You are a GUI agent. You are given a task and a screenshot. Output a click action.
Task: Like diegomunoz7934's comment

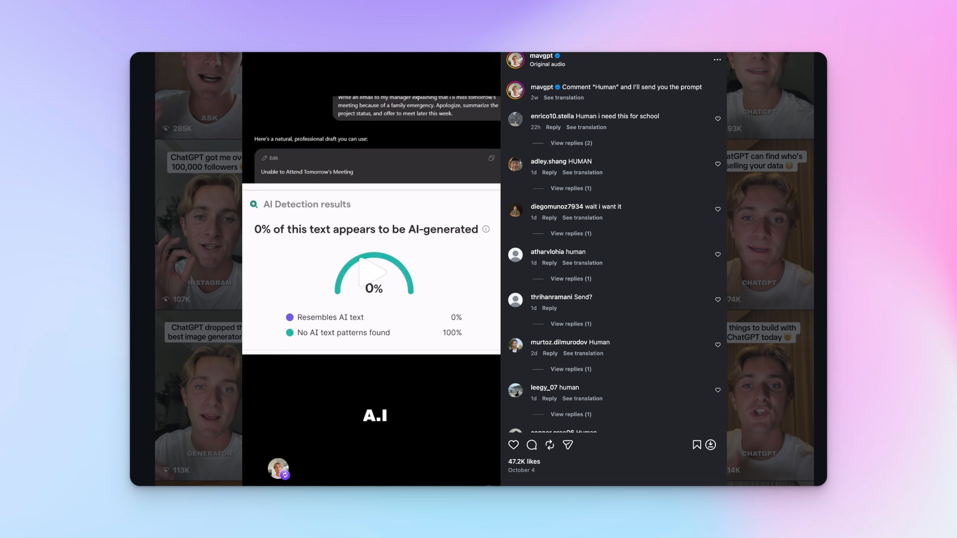[x=718, y=209]
